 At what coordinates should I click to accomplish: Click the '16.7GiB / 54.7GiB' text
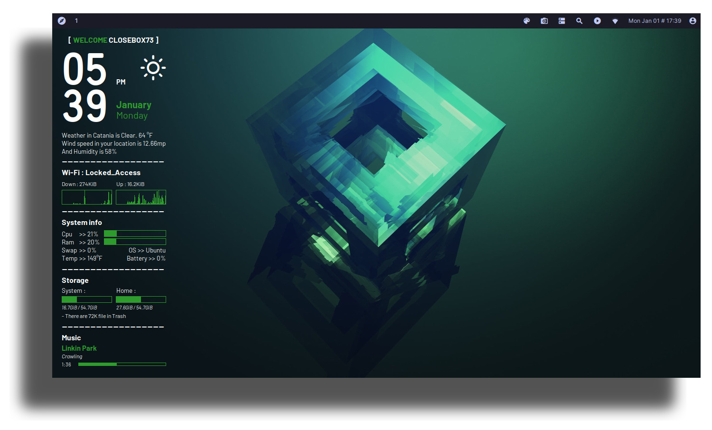click(80, 308)
